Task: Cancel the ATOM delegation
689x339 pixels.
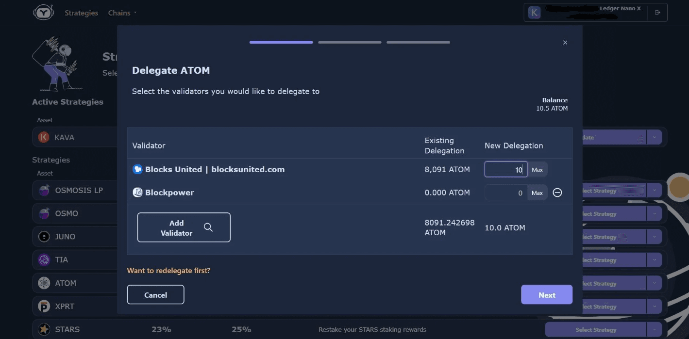Action: click(155, 295)
